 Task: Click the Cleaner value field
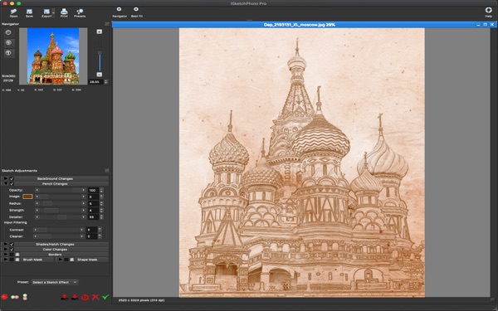[92, 236]
